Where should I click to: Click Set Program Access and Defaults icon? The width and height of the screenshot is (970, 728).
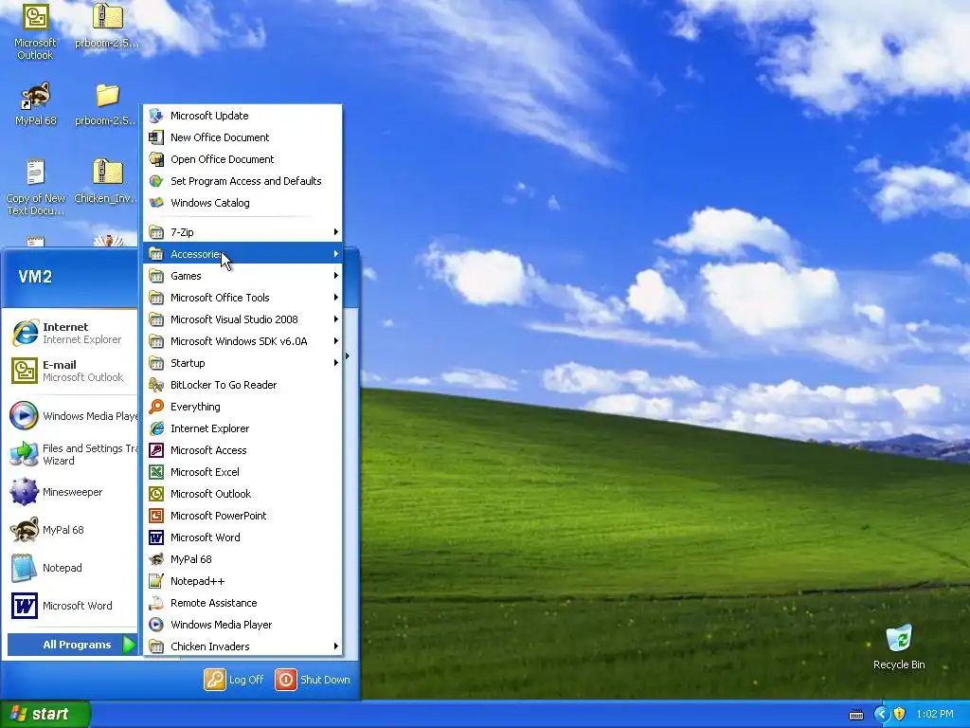(x=156, y=181)
